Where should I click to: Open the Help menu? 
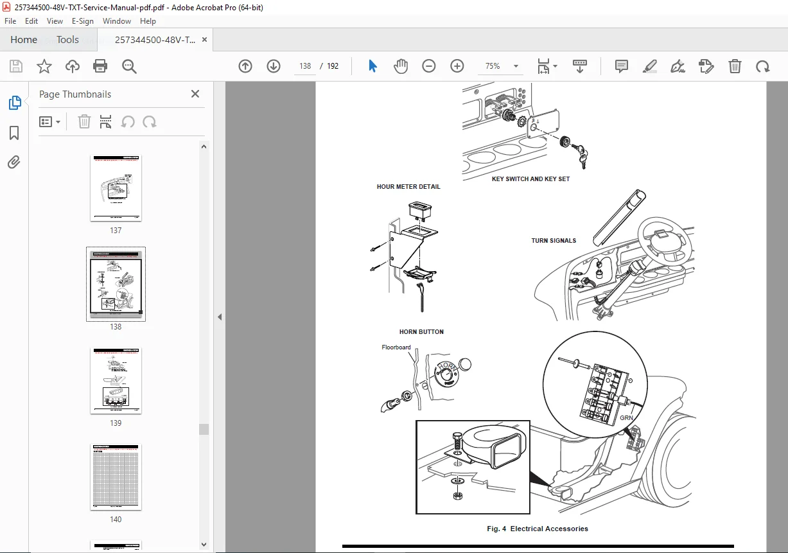148,21
